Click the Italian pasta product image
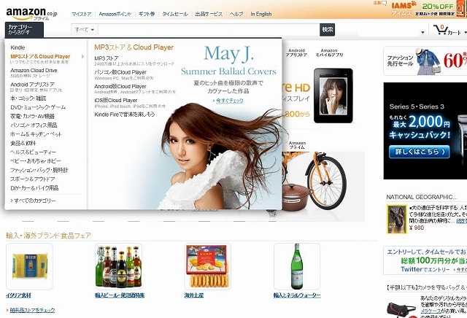This screenshot has width=467, height=318. coord(29,266)
